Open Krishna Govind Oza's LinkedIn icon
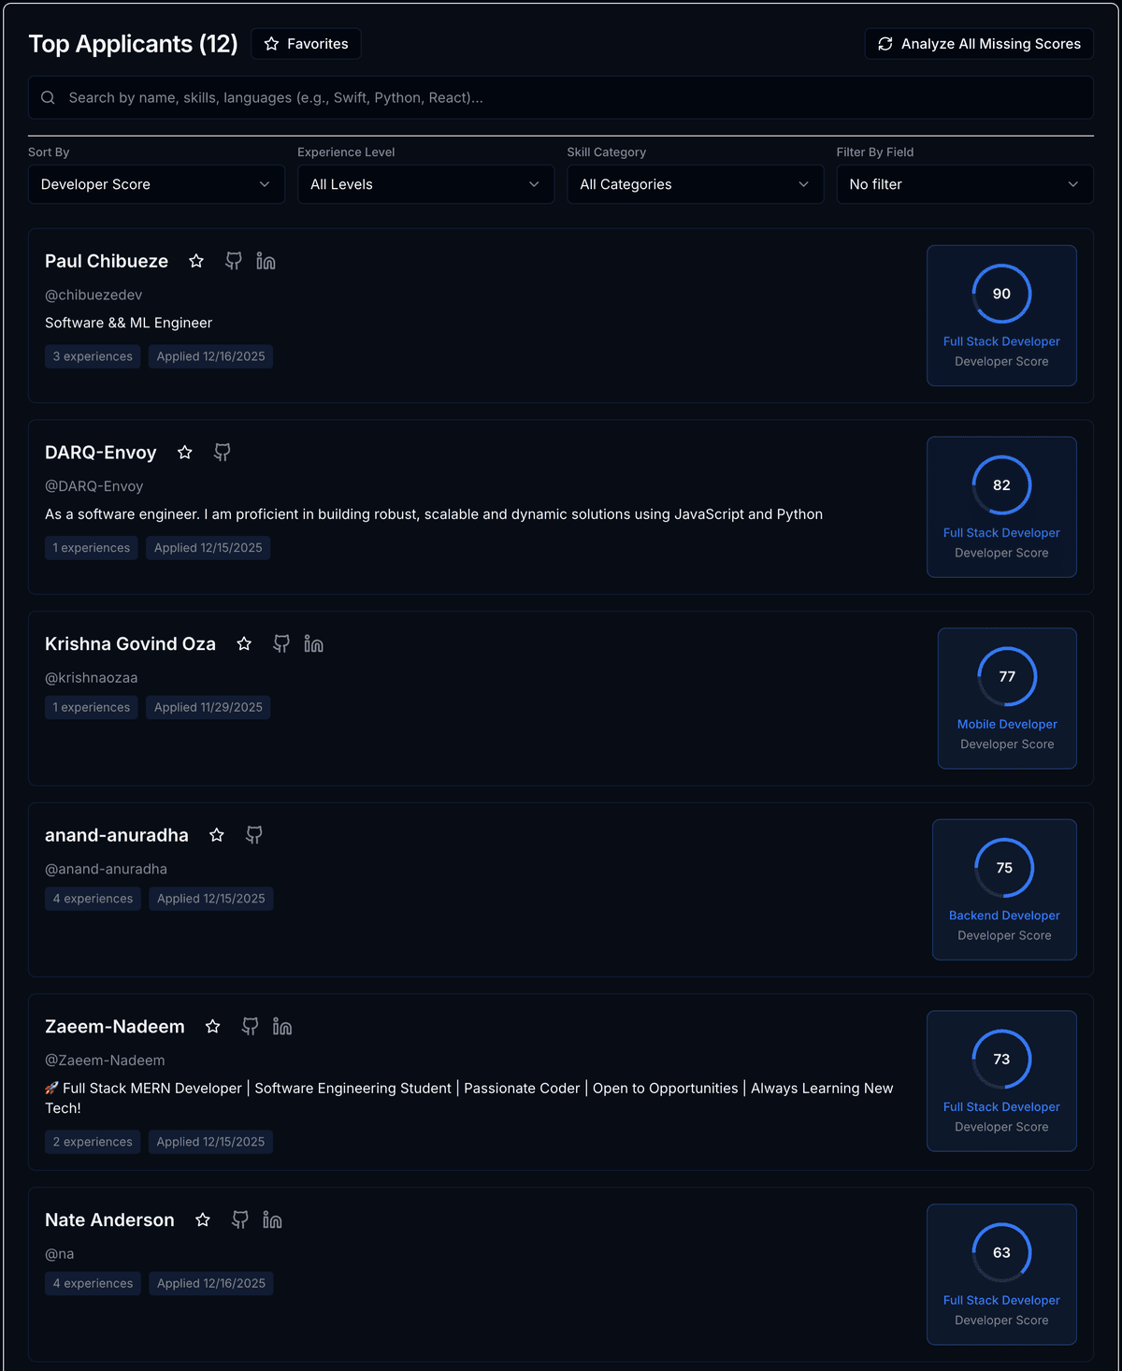The width and height of the screenshot is (1122, 1371). (x=314, y=644)
